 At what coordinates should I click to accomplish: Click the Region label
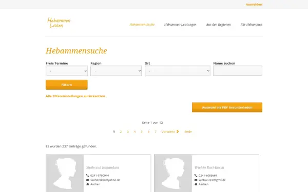96,63
